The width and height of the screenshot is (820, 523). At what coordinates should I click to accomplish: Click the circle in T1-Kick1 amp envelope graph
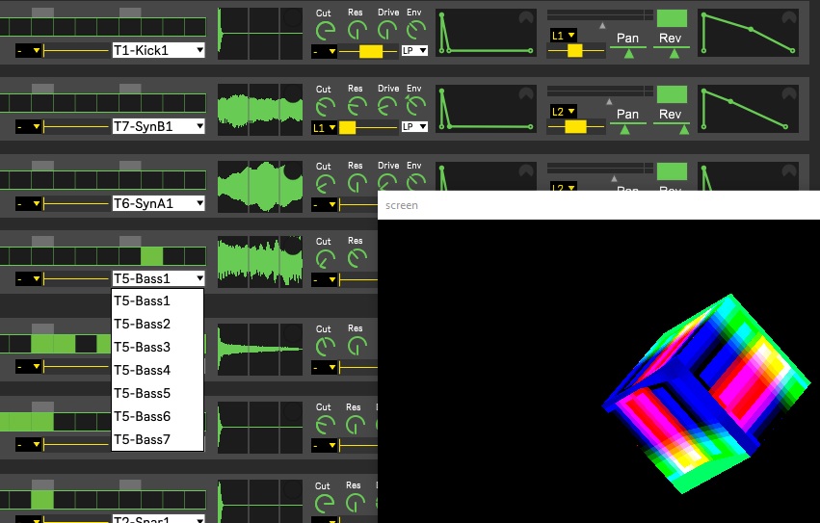[x=788, y=17]
